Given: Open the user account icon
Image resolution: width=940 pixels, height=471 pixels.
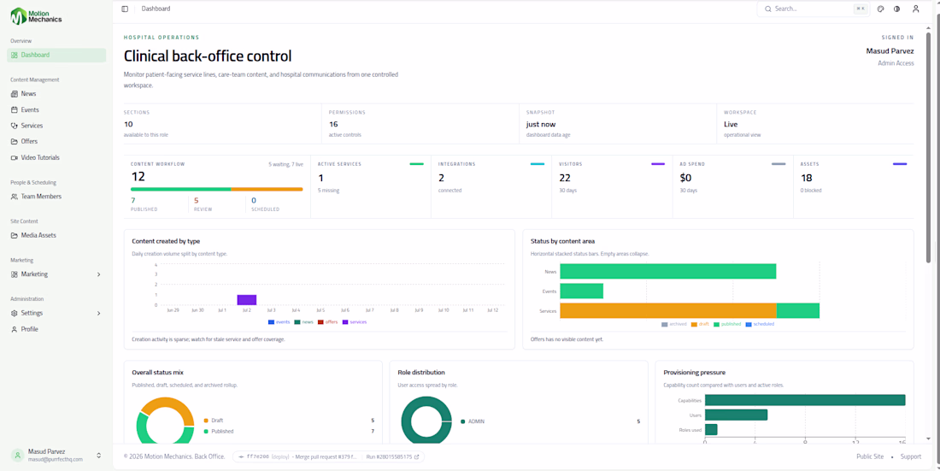Looking at the screenshot, I should point(915,9).
